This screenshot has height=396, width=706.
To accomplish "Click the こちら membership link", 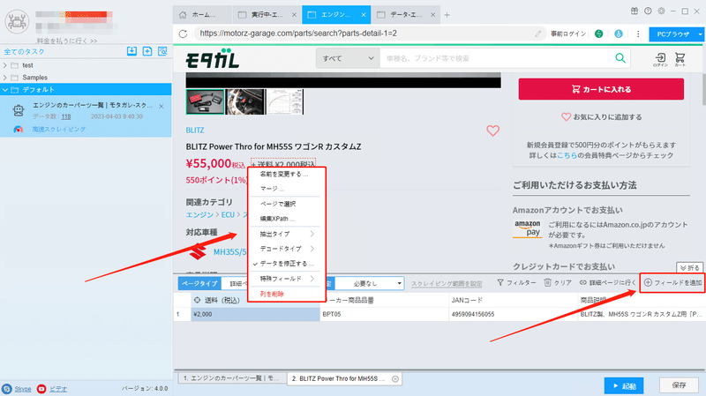I will coord(567,155).
